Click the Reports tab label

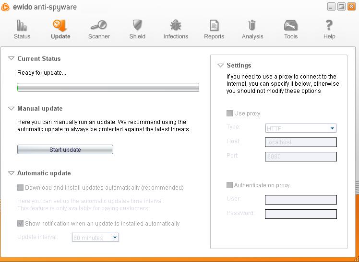214,36
